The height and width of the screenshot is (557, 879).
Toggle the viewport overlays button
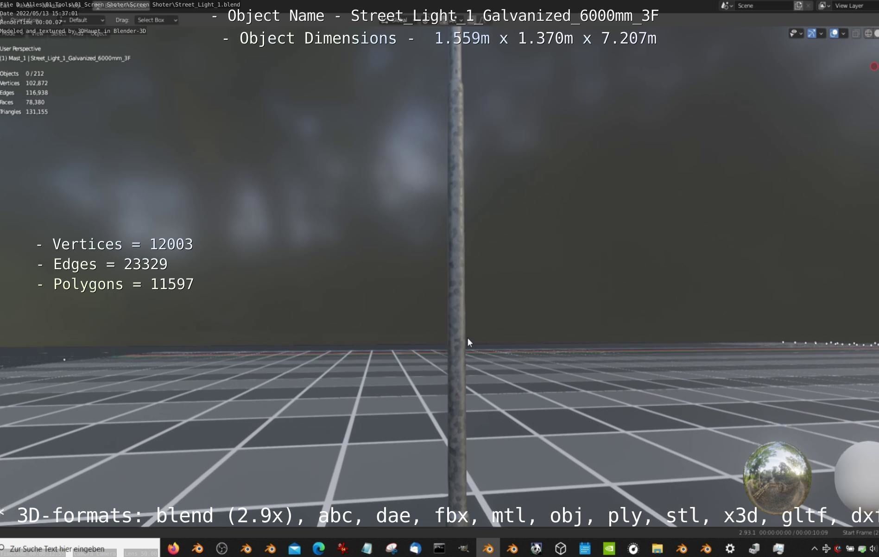point(834,33)
